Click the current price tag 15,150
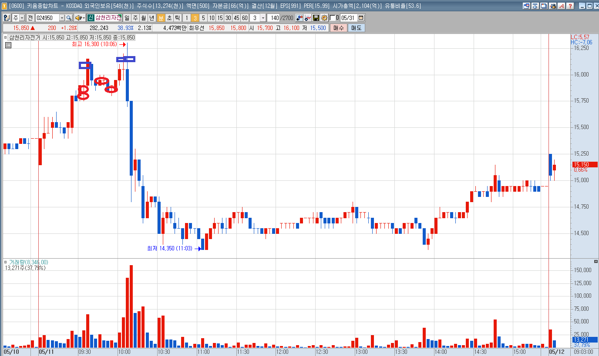This screenshot has width=599, height=356. (585, 165)
